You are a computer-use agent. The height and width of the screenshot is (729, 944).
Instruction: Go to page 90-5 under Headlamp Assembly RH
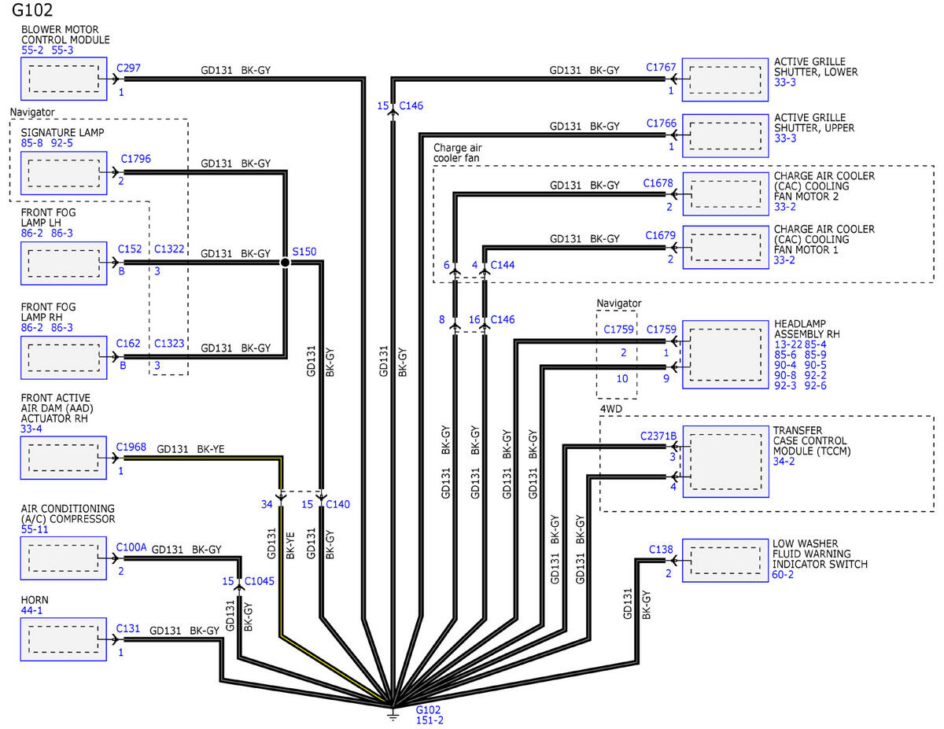click(817, 365)
